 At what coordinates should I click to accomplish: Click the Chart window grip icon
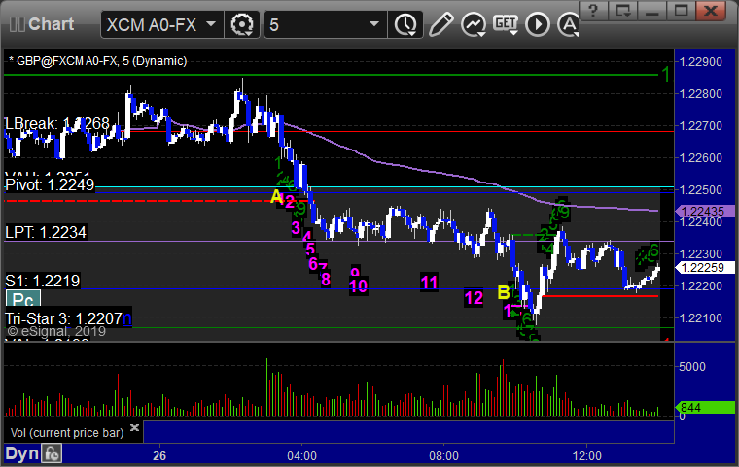[17, 24]
